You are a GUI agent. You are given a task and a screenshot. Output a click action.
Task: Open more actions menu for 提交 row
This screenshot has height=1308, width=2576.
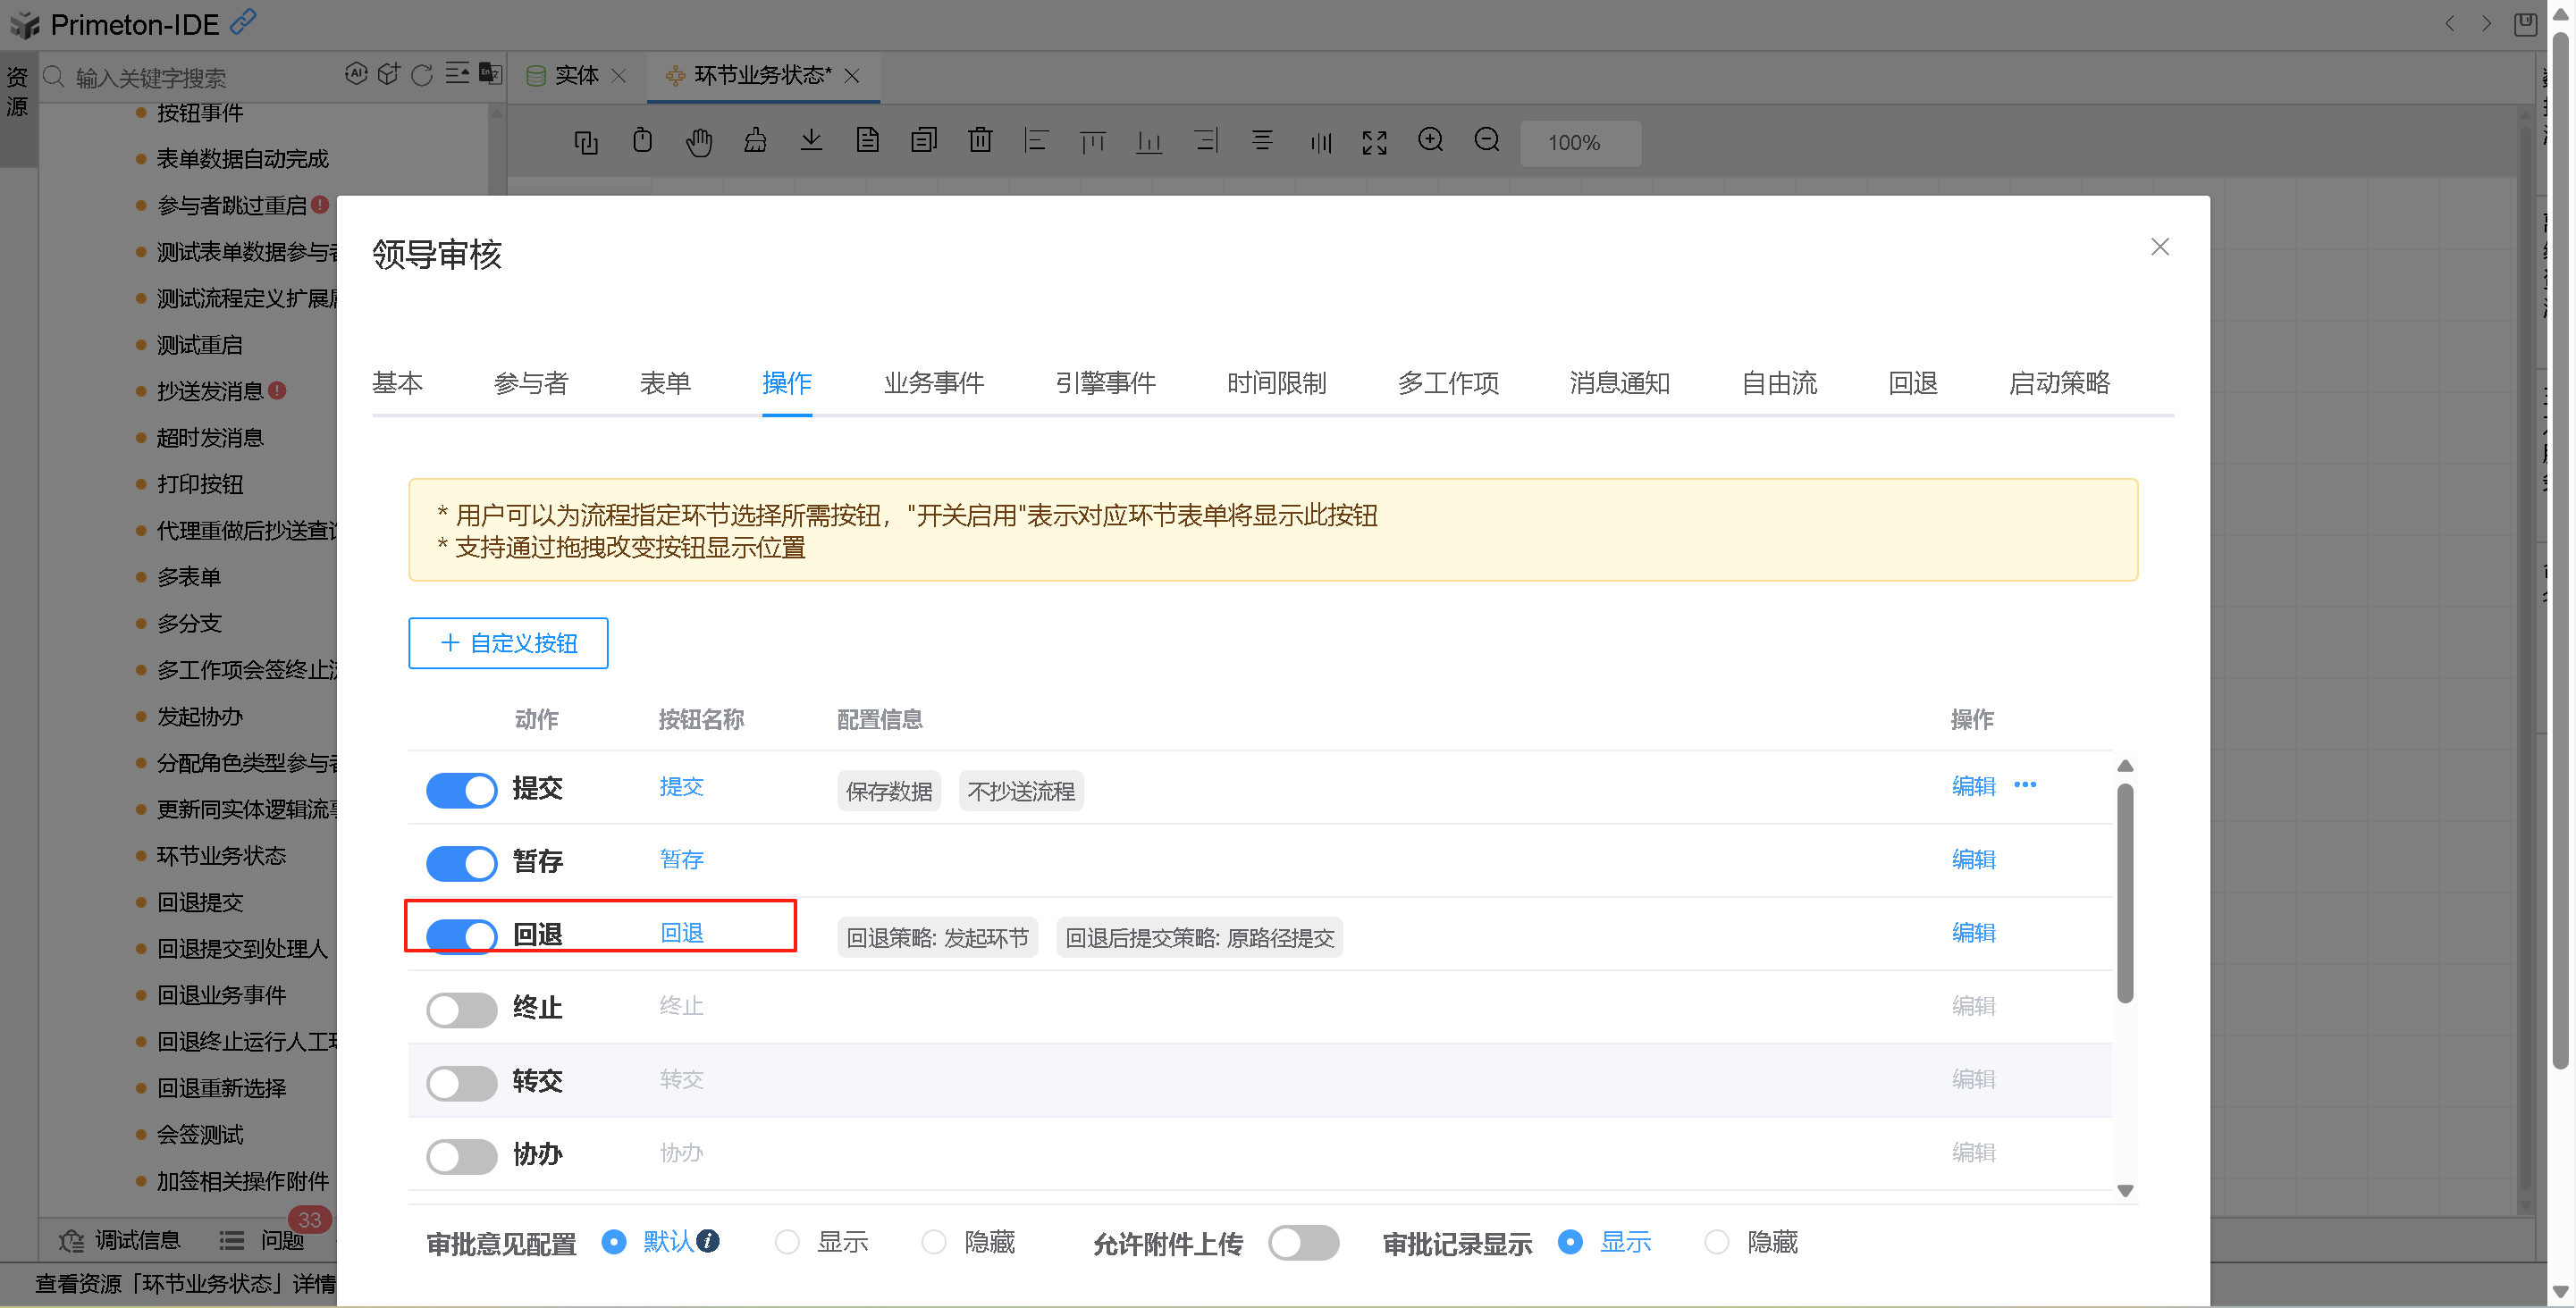pos(2025,785)
